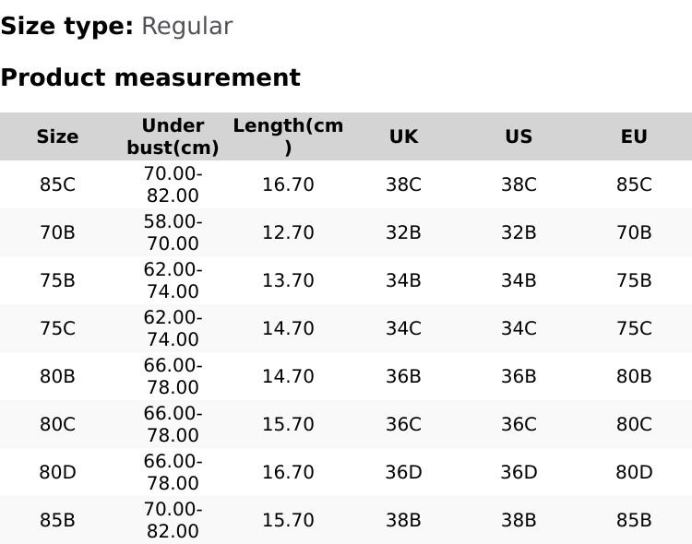Click the Size column header

point(57,136)
